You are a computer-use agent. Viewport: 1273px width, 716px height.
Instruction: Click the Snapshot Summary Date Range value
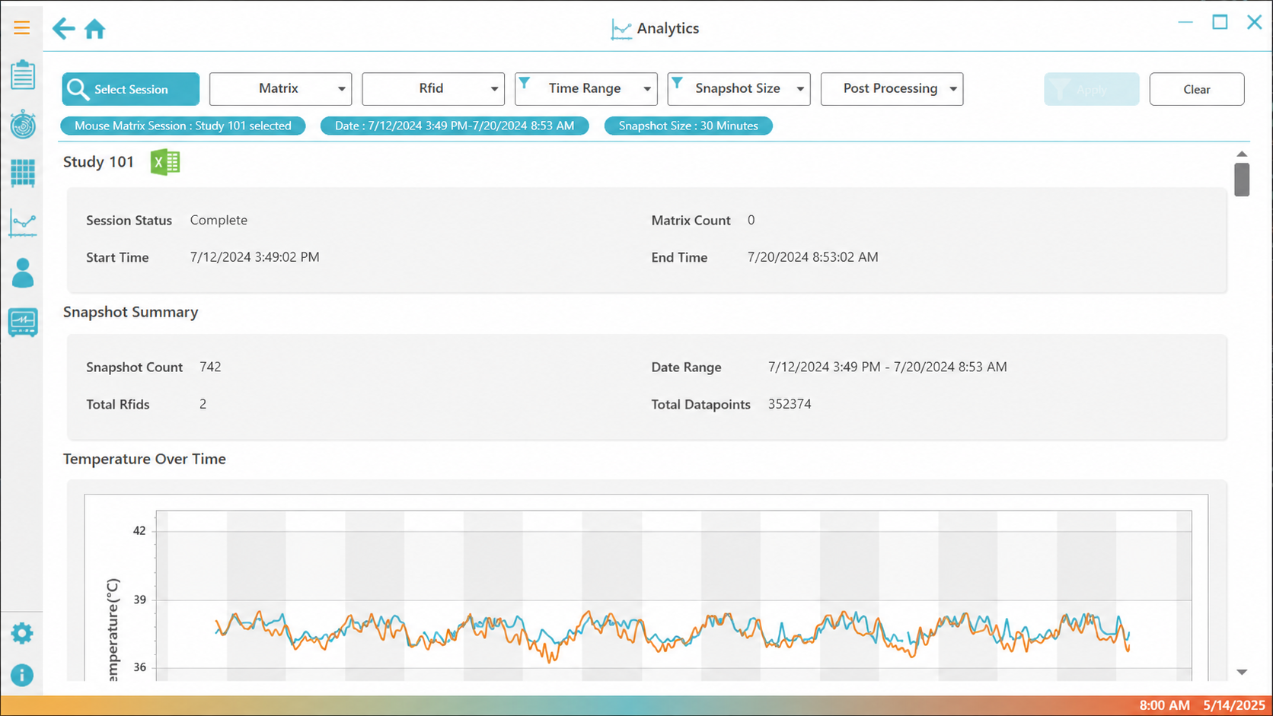pyautogui.click(x=887, y=367)
